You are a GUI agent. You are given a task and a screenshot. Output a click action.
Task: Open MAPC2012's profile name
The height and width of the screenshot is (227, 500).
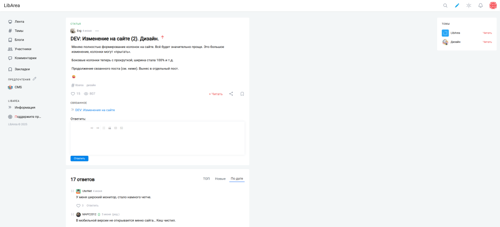tap(90, 214)
